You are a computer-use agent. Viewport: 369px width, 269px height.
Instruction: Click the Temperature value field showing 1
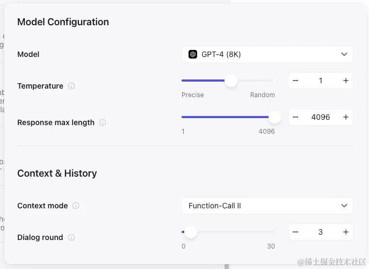[321, 81]
